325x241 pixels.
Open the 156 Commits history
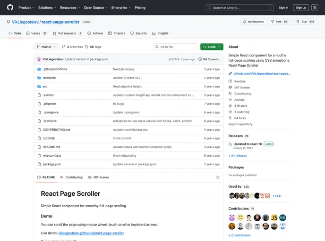(x=208, y=59)
